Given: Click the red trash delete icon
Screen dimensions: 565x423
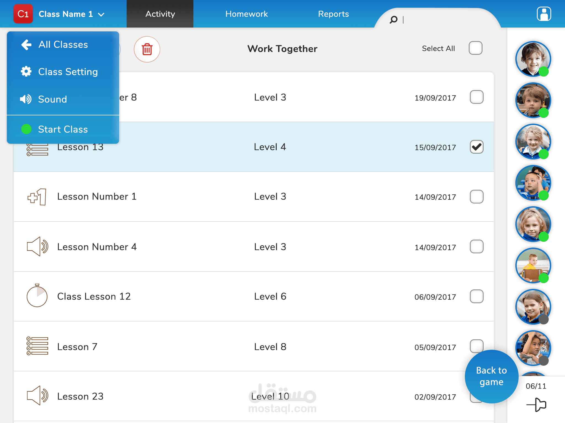Looking at the screenshot, I should [x=147, y=49].
